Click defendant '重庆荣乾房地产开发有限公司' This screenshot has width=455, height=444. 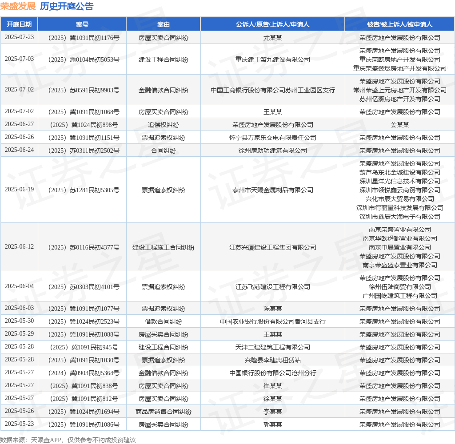[399, 59]
